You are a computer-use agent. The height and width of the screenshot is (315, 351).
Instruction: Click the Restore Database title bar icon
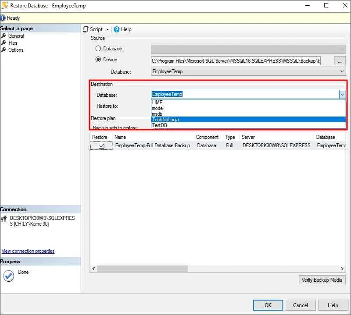click(5, 5)
